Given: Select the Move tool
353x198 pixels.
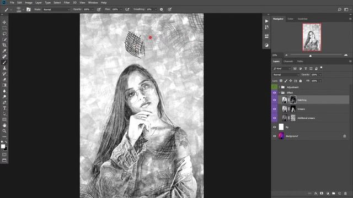Looking at the screenshot, I should (x=4, y=22).
